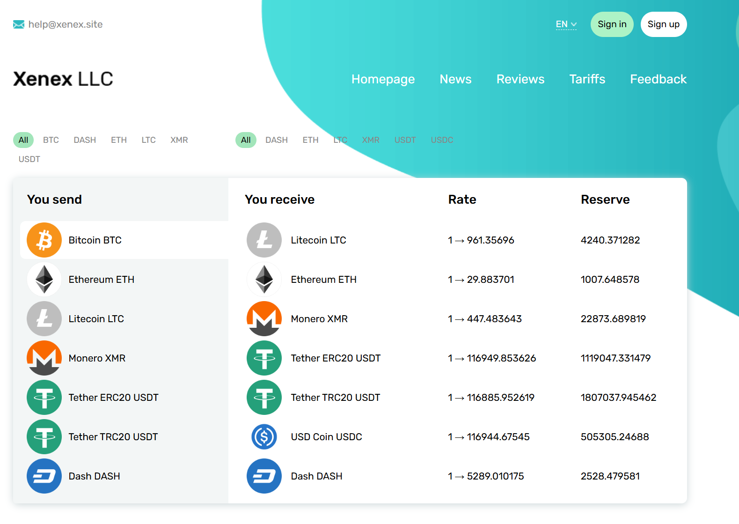The image size is (739, 524).
Task: Choose USD Coin USDC label to receive
Action: pyautogui.click(x=327, y=437)
